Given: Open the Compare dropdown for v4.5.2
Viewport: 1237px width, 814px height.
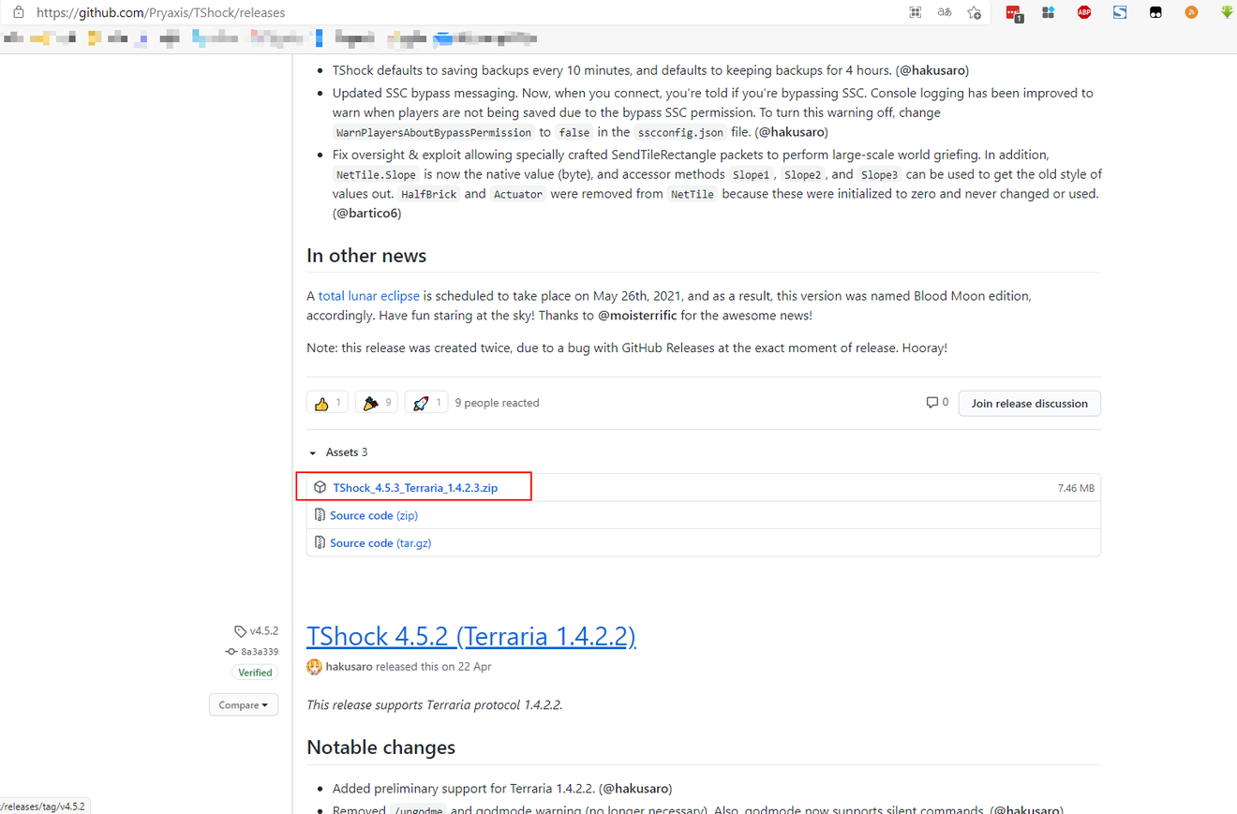Looking at the screenshot, I should coord(244,704).
